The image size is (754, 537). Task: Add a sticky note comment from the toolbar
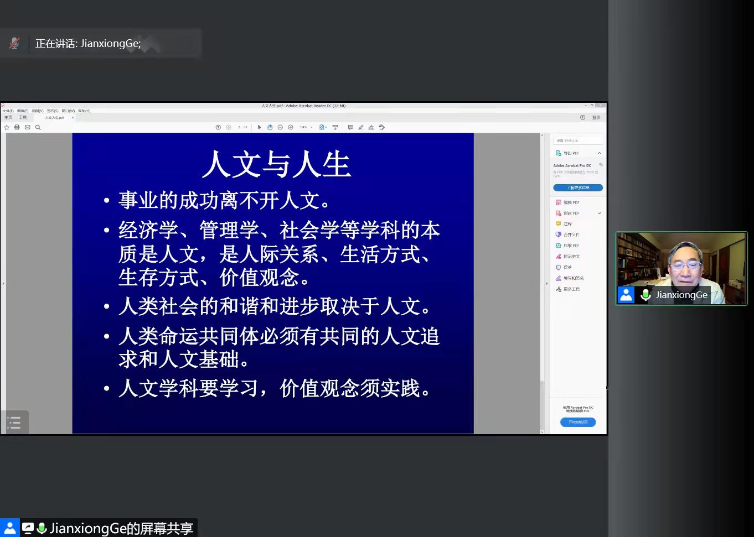pyautogui.click(x=350, y=127)
